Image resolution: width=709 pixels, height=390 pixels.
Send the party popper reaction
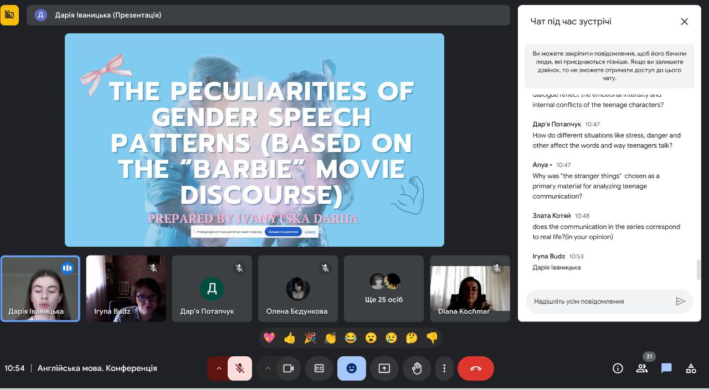(310, 337)
